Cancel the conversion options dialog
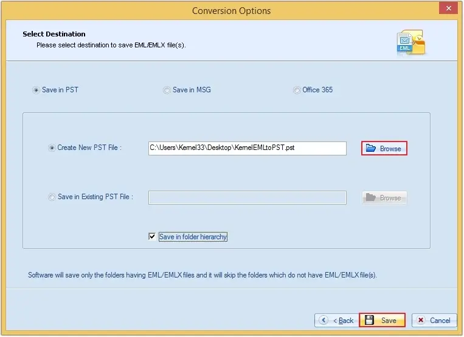Viewport: 464px width, 337px height. [x=434, y=321]
